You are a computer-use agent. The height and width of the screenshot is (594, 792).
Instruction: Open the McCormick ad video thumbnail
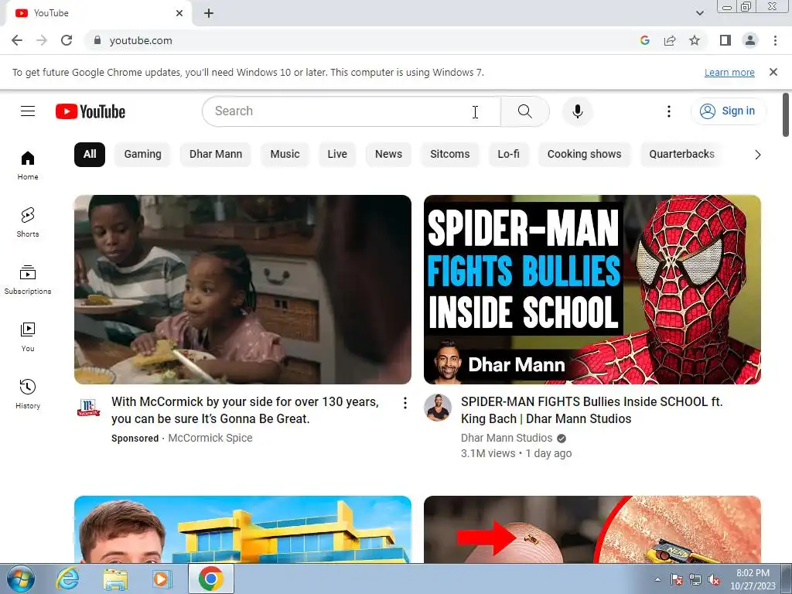click(242, 289)
